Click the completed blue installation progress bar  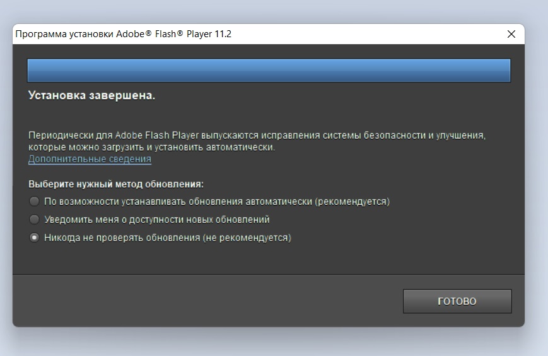[269, 71]
